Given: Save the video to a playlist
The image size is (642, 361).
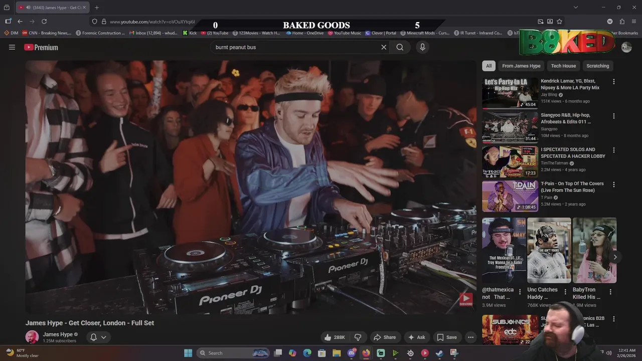Looking at the screenshot, I should point(446,337).
